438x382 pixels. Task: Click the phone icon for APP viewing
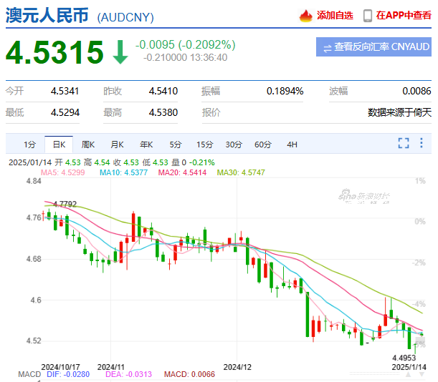(368, 16)
